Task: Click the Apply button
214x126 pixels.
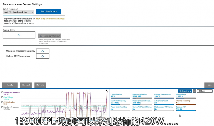Action: point(10,85)
